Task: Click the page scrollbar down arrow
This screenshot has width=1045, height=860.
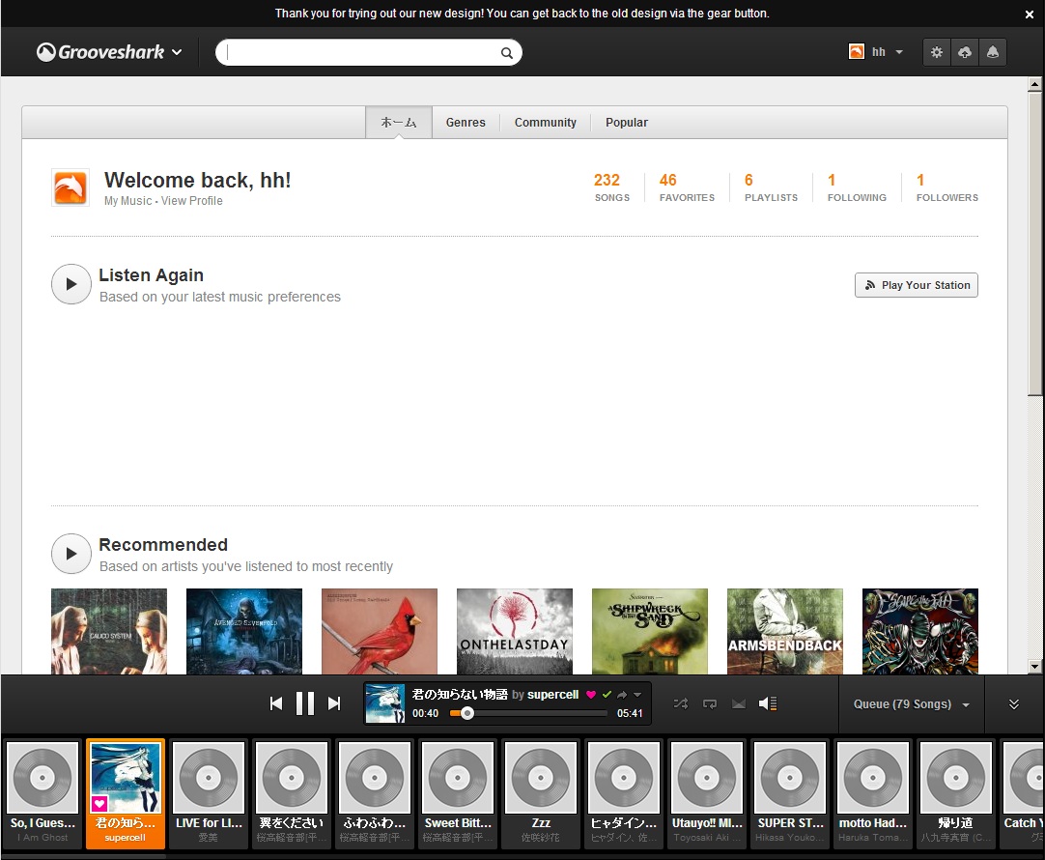Action: pyautogui.click(x=1034, y=666)
